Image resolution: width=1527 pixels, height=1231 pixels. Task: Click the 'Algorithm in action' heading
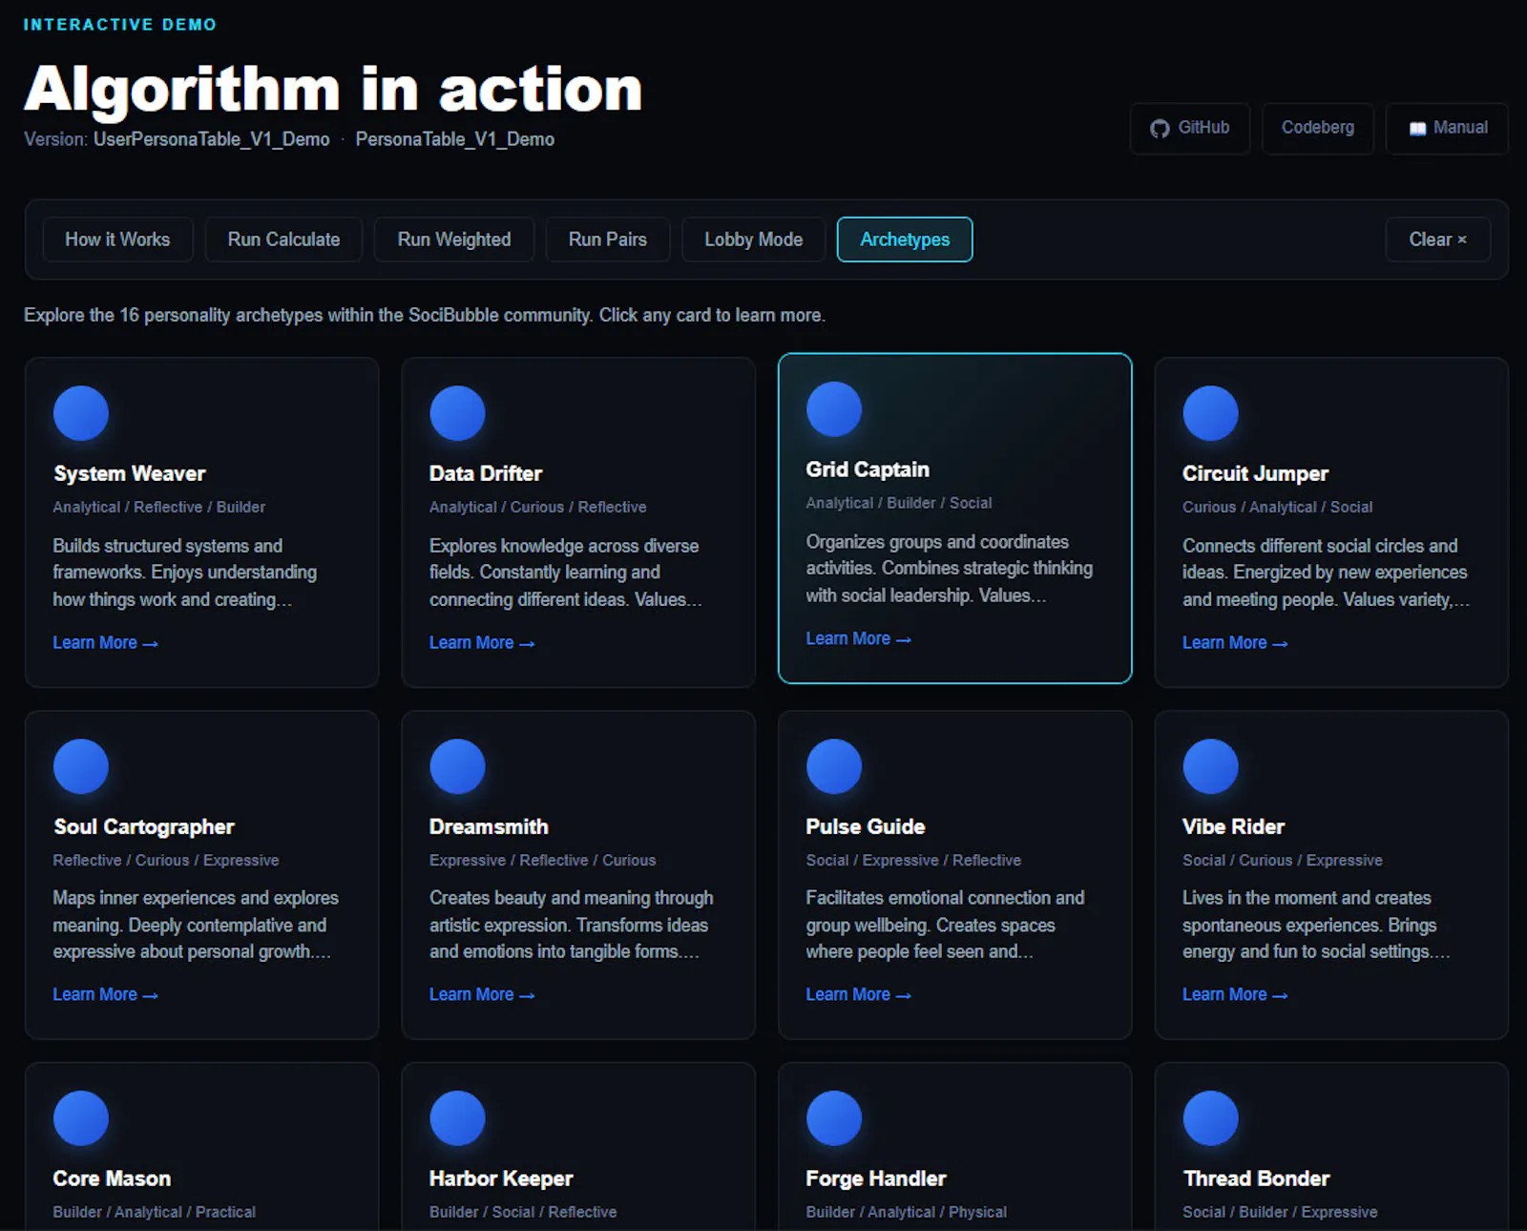[x=333, y=90]
